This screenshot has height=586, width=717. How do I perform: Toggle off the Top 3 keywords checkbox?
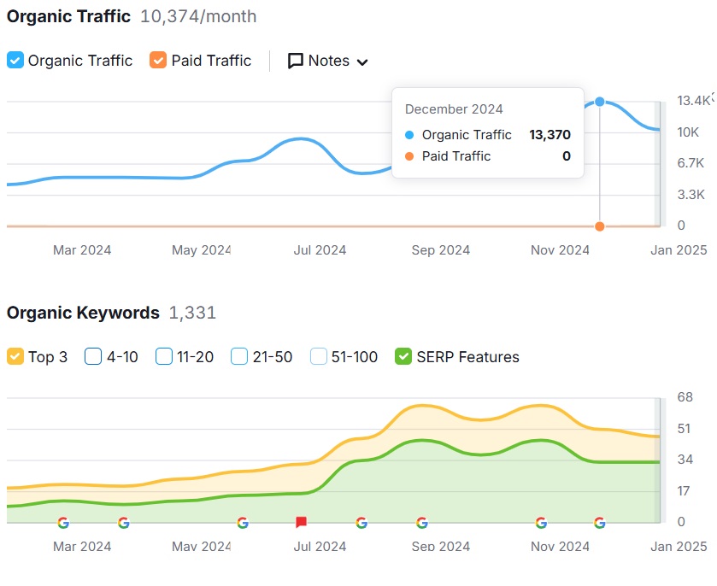(15, 357)
